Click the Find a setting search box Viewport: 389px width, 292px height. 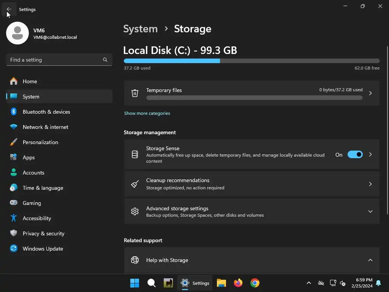click(x=55, y=60)
